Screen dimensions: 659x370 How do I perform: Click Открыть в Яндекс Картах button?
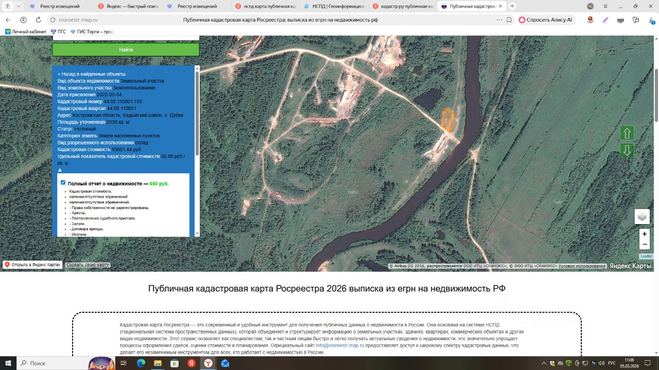point(32,265)
